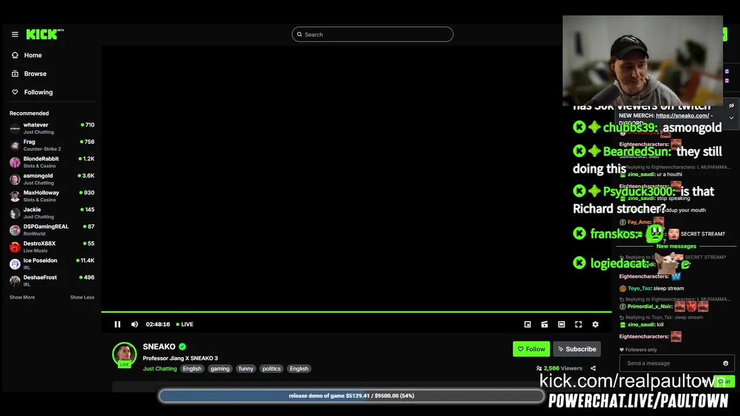Image resolution: width=740 pixels, height=416 pixels.
Task: Expand the pinned message chevron
Action: click(x=731, y=118)
